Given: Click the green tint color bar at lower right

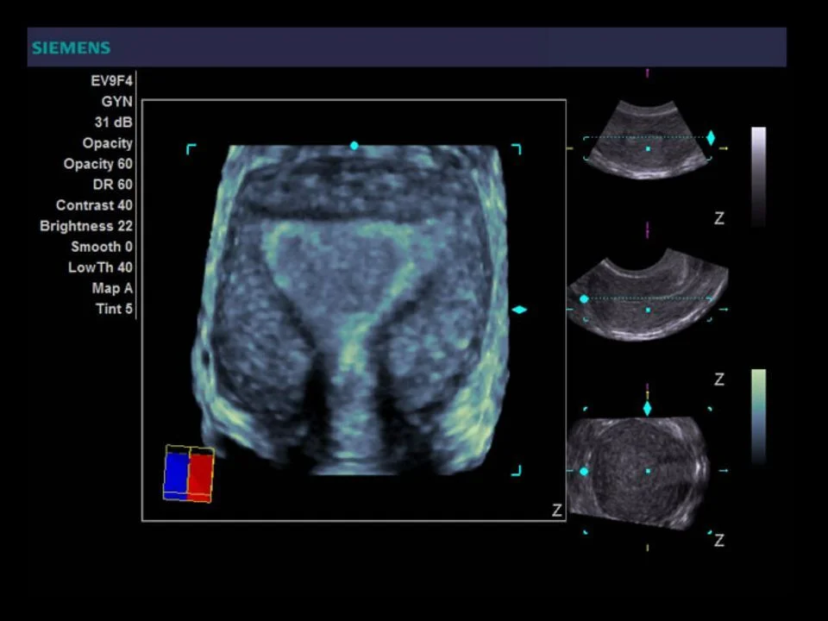Looking at the screenshot, I should click(x=758, y=417).
